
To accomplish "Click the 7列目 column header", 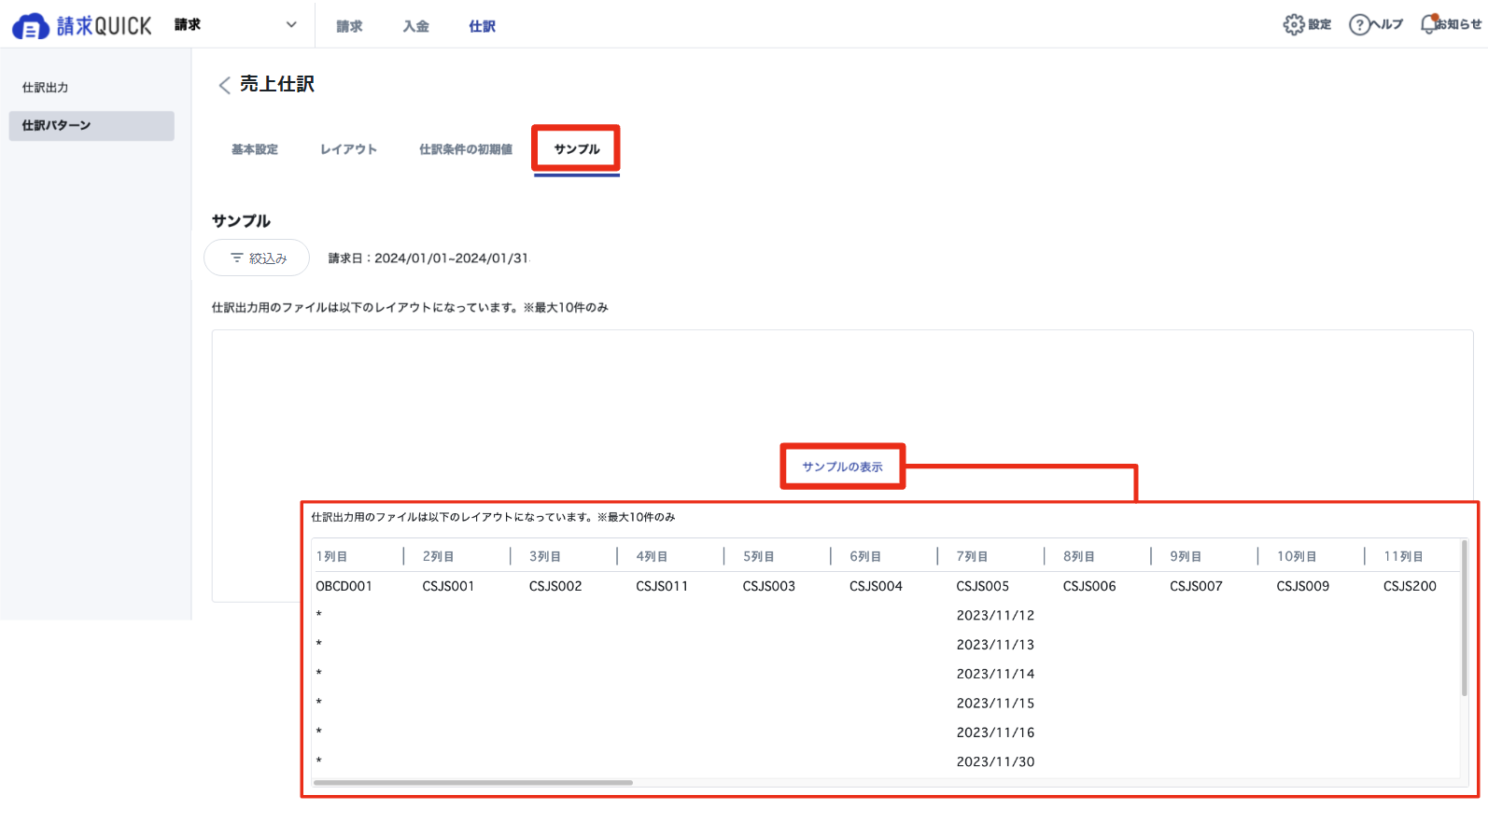I will tap(972, 556).
